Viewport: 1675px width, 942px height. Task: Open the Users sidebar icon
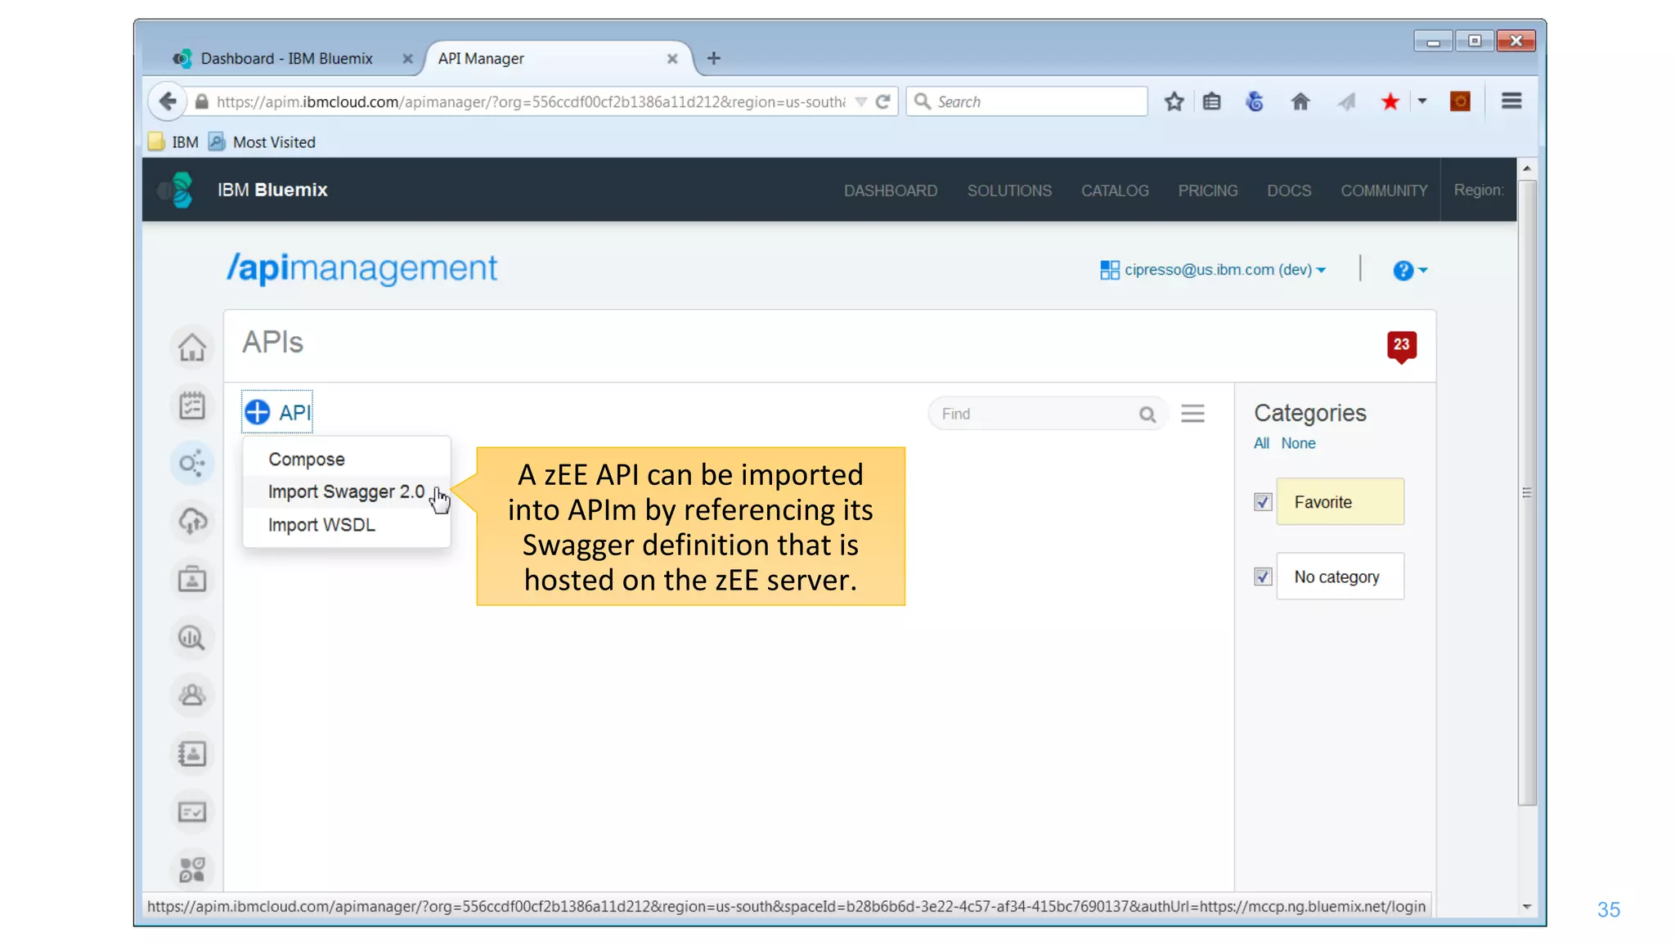tap(192, 696)
